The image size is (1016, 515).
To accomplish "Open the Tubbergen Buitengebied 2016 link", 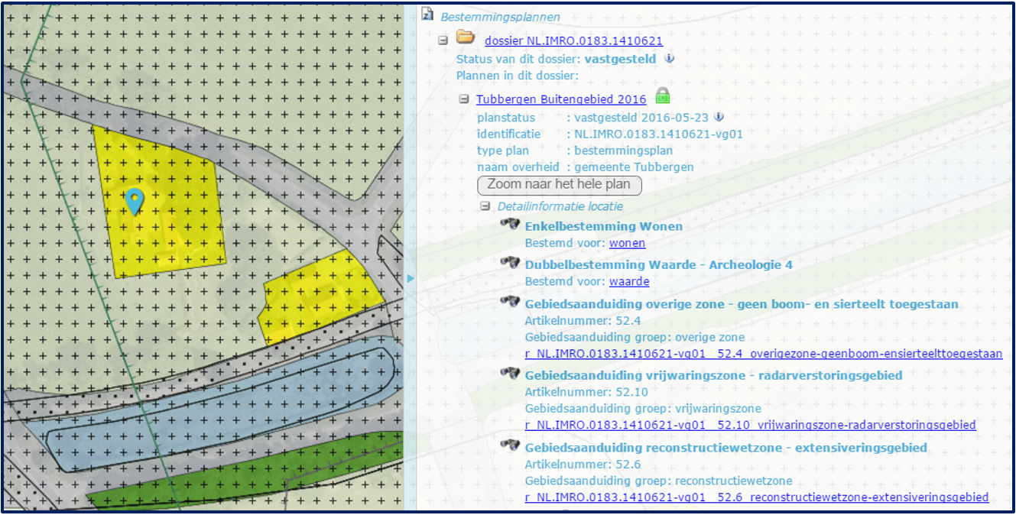I will coord(561,99).
